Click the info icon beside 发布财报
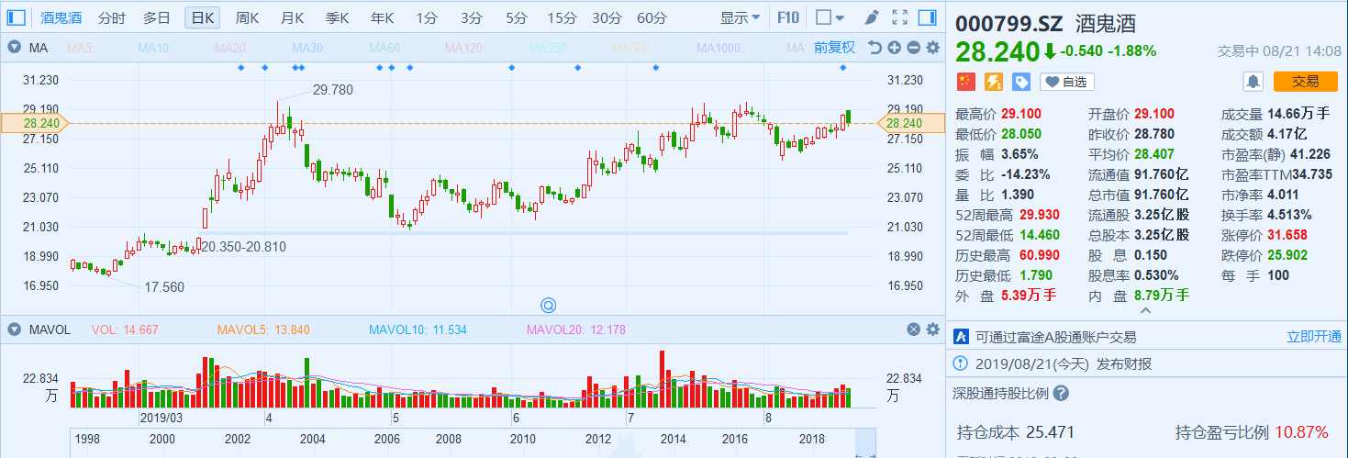 [962, 363]
